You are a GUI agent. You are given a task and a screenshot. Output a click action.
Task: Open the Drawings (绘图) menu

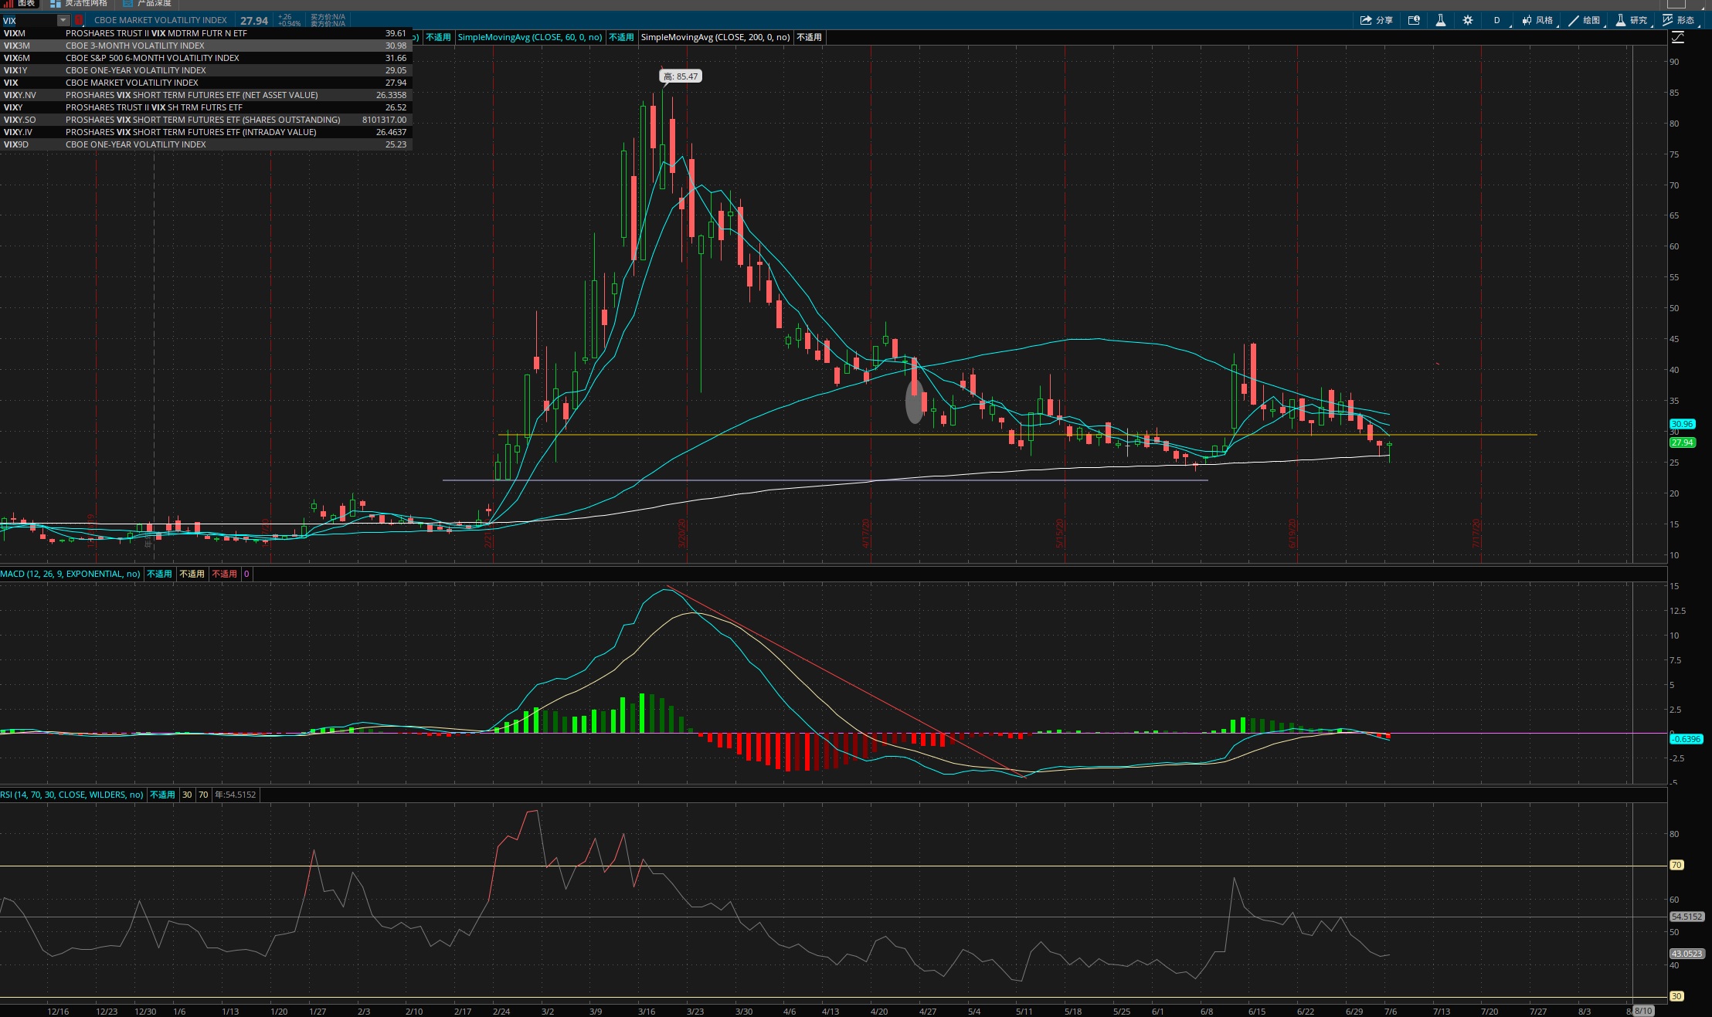(1585, 20)
